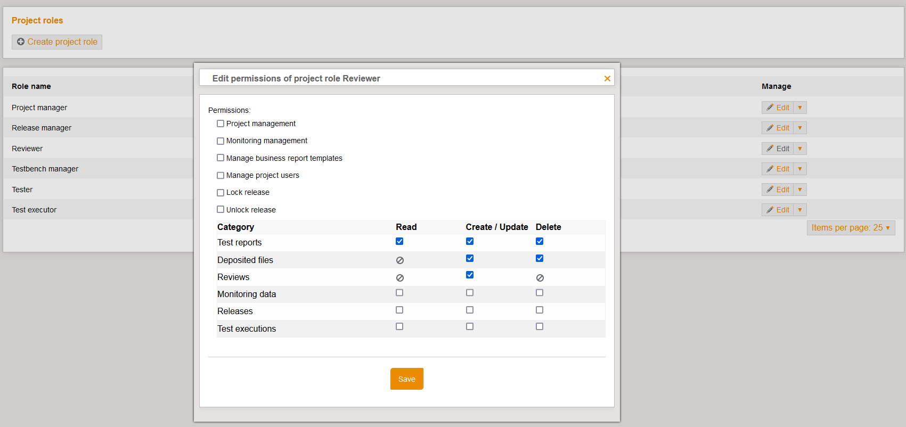The image size is (906, 427).
Task: Uncheck Read permission for Test reports
Action: (399, 241)
